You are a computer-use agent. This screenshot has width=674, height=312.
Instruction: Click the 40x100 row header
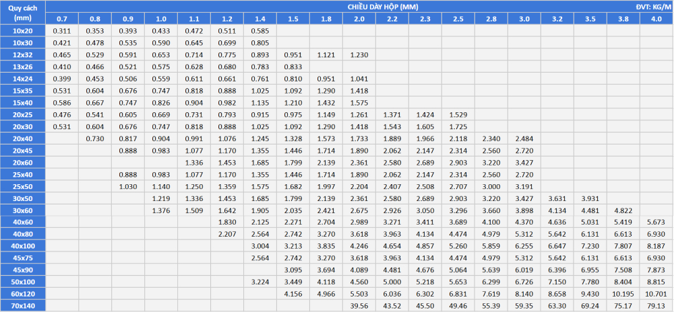(23, 246)
